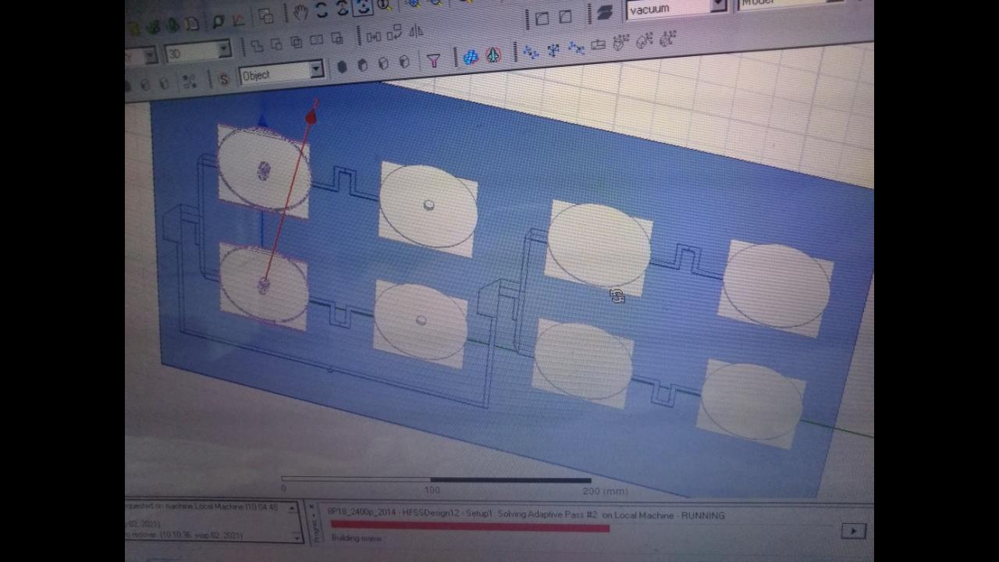Activate the Rotate view tool

coord(322,10)
